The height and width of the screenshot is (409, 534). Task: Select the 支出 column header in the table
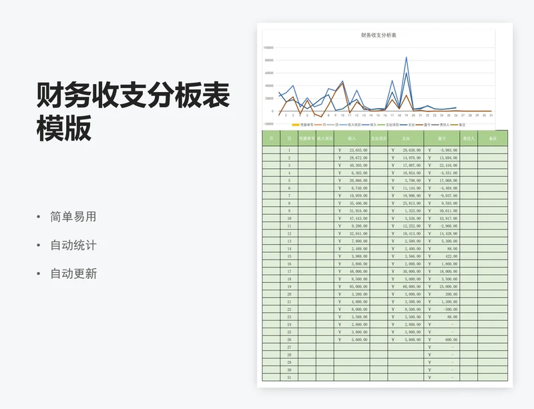click(406, 139)
